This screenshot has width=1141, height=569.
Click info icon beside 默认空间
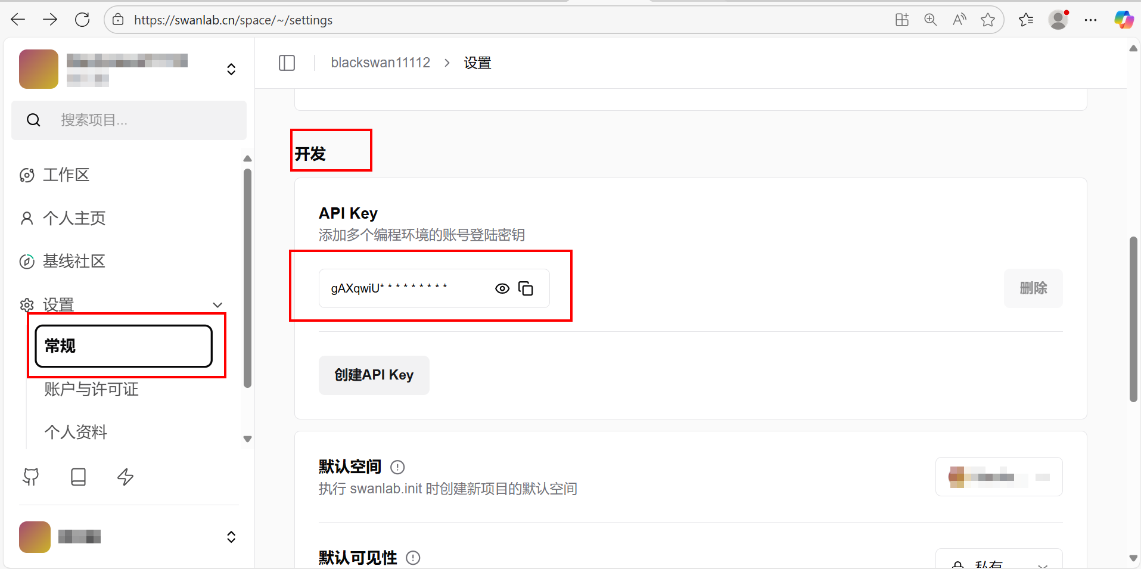[x=397, y=467]
